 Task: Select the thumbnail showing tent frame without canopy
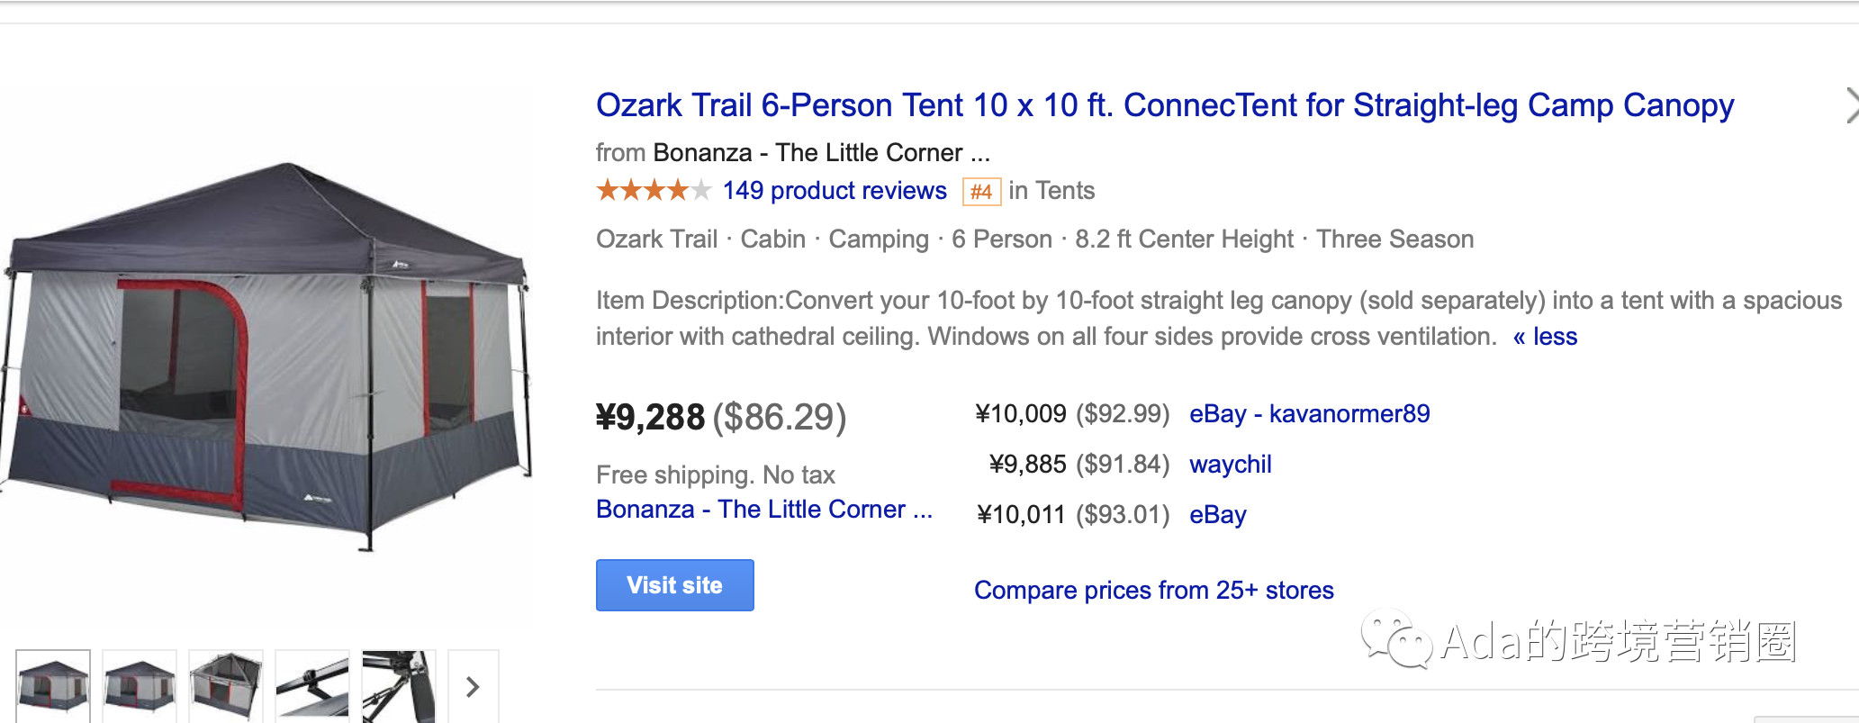pyautogui.click(x=226, y=686)
